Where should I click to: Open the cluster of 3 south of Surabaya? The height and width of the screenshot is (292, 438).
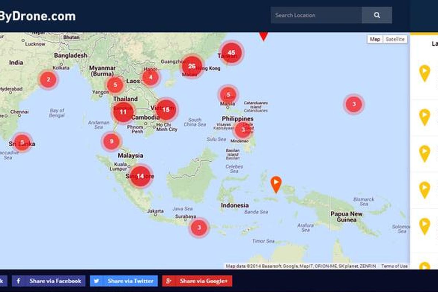199,228
